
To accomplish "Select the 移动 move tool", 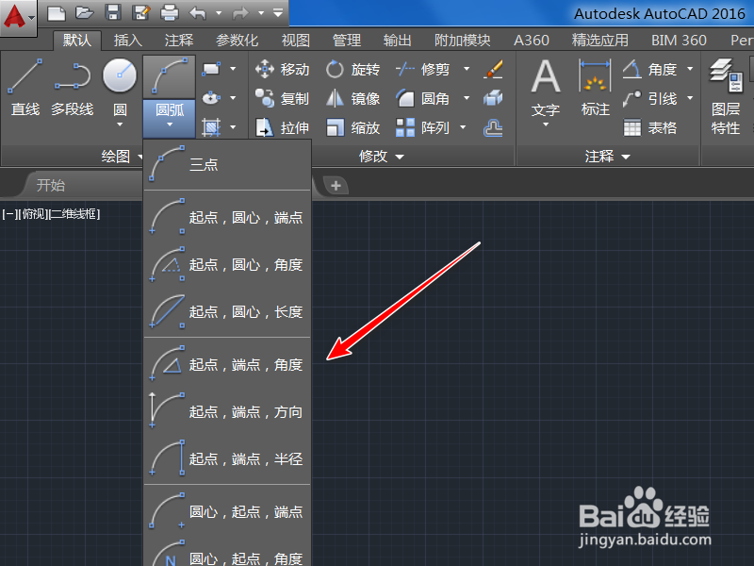I will point(282,69).
